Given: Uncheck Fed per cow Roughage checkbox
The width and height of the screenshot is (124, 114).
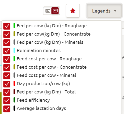Looking at the screenshot, I should pyautogui.click(x=7, y=26).
